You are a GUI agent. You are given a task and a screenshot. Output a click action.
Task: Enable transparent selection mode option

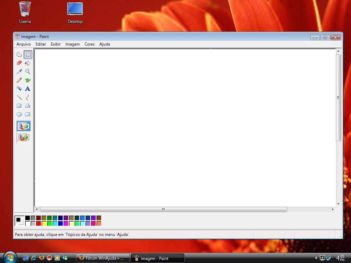point(24,137)
